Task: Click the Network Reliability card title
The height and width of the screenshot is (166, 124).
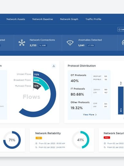Action: [48, 133]
